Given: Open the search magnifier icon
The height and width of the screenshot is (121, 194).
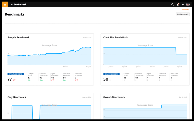Looking at the screenshot, I should click(172, 4).
